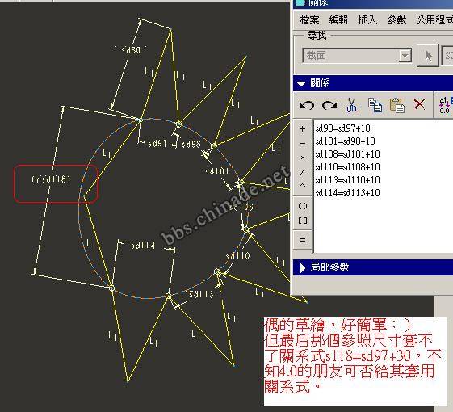Click the paste clipboard icon
This screenshot has height=412, width=453.
click(x=397, y=105)
